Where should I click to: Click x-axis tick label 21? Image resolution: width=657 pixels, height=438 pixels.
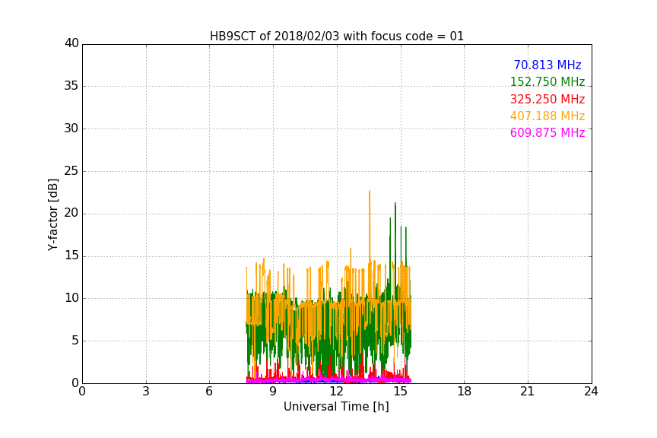coord(528,392)
